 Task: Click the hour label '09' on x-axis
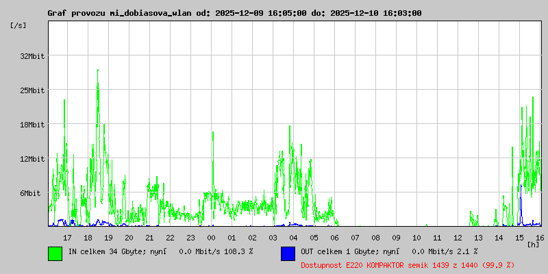tap(396, 238)
